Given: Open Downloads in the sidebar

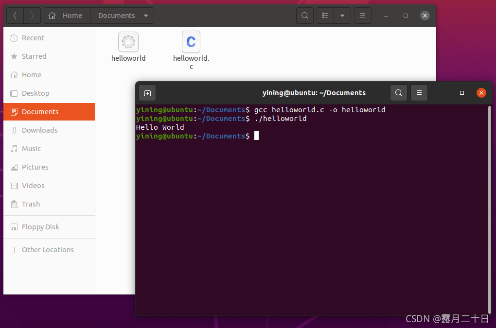Looking at the screenshot, I should [x=49, y=130].
